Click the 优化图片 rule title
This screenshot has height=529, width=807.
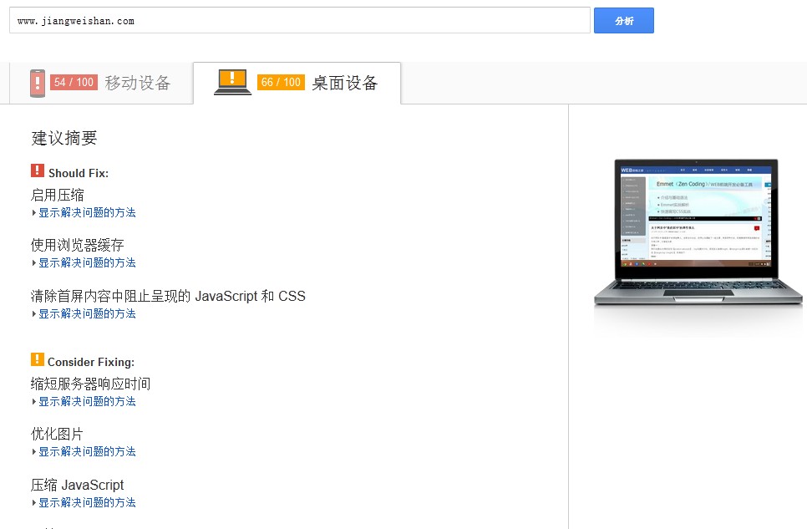[57, 434]
